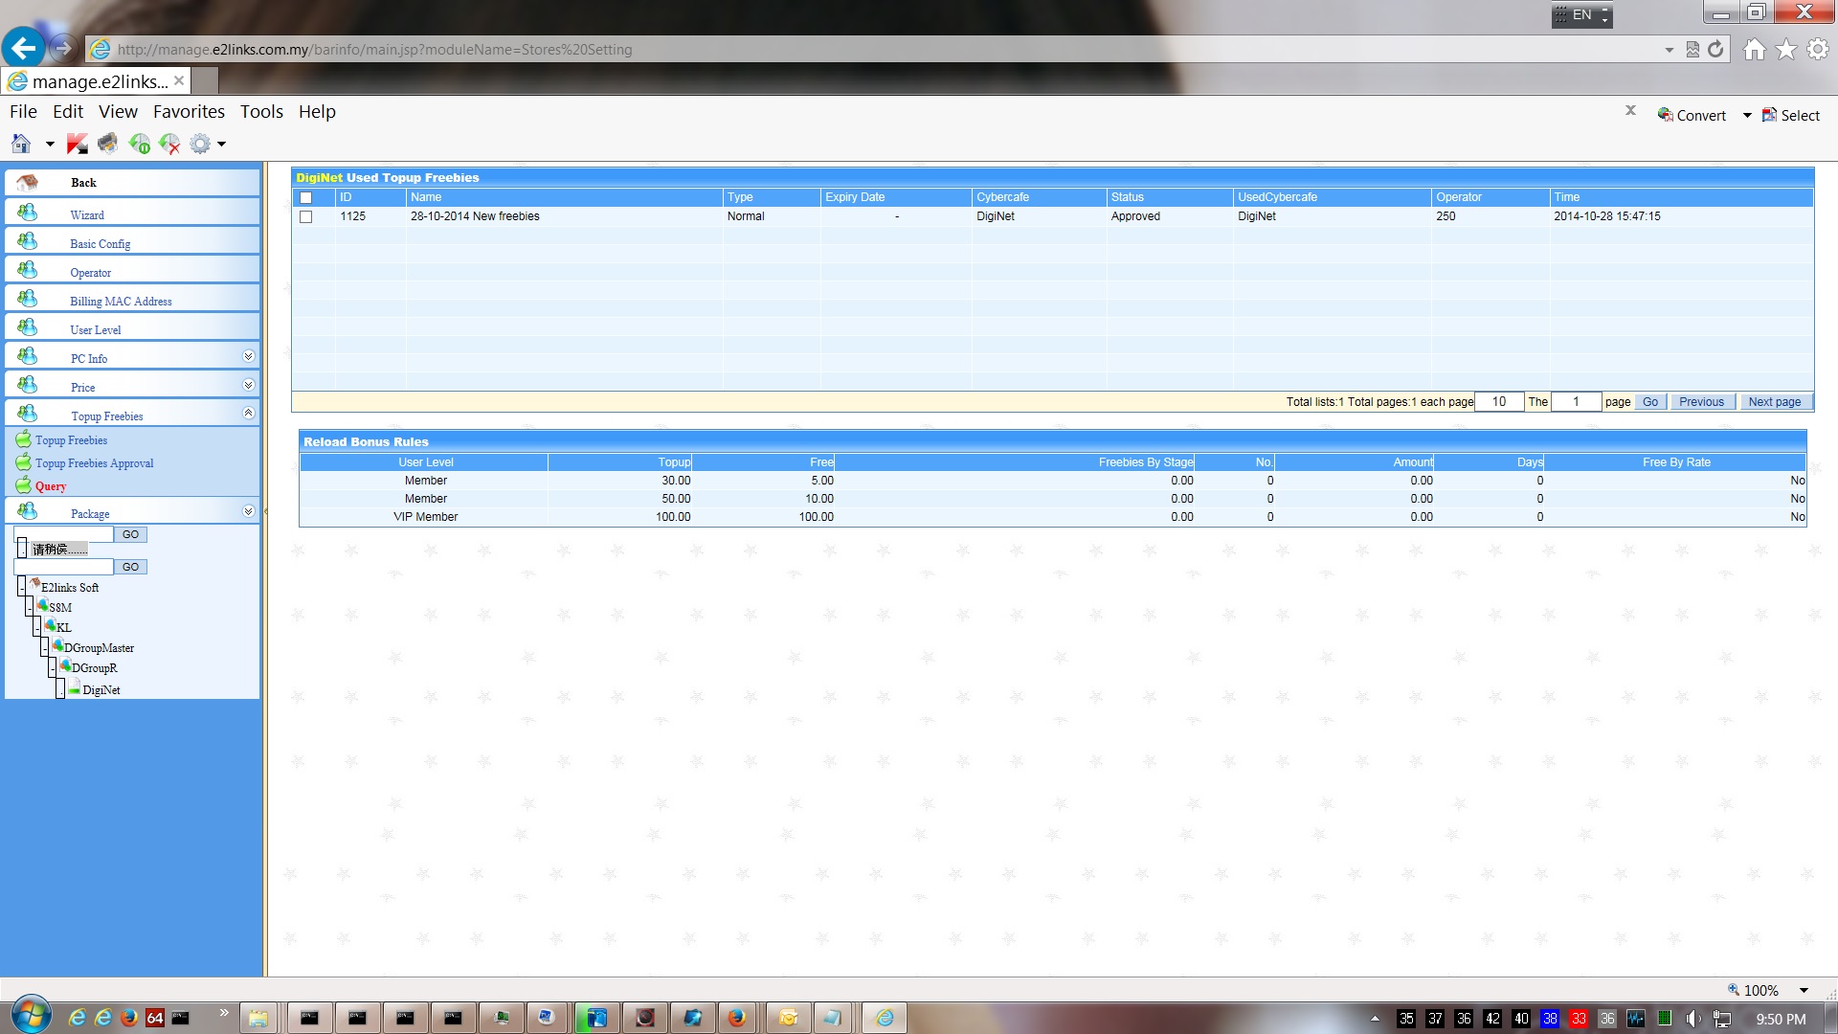Tick the select-all checkbox in table header
1838x1034 pixels.
[306, 197]
